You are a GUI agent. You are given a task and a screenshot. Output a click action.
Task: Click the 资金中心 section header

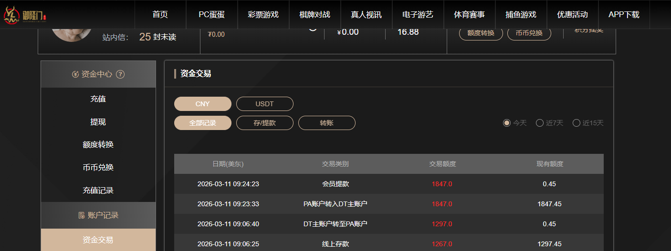click(98, 74)
